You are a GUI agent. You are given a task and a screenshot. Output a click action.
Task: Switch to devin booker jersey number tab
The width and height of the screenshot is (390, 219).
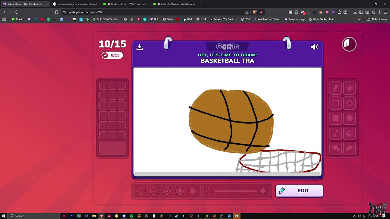[x=75, y=4]
